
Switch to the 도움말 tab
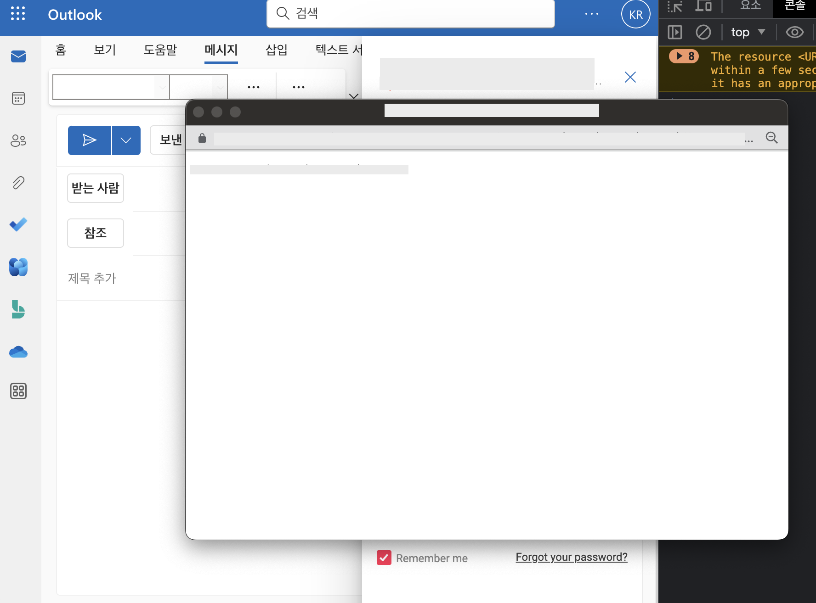[x=160, y=50]
